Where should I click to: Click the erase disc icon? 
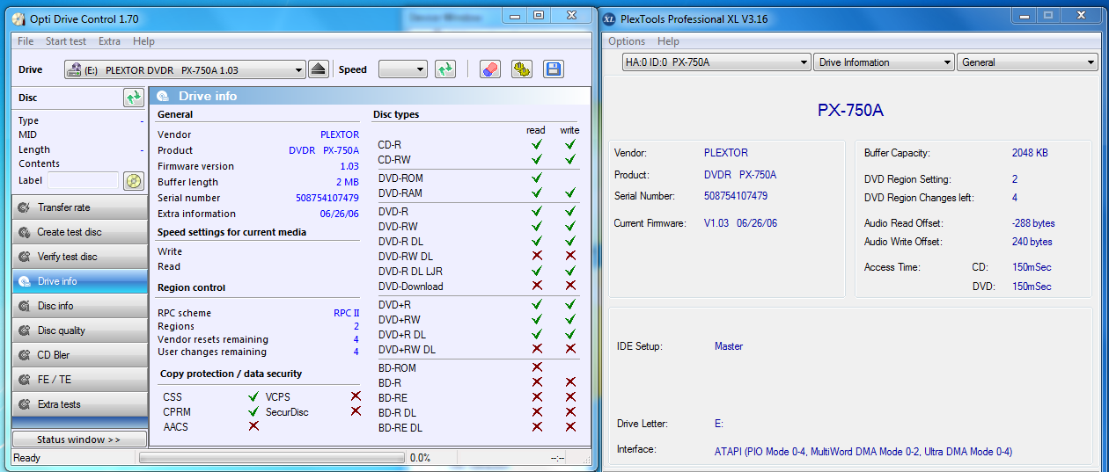click(x=490, y=69)
